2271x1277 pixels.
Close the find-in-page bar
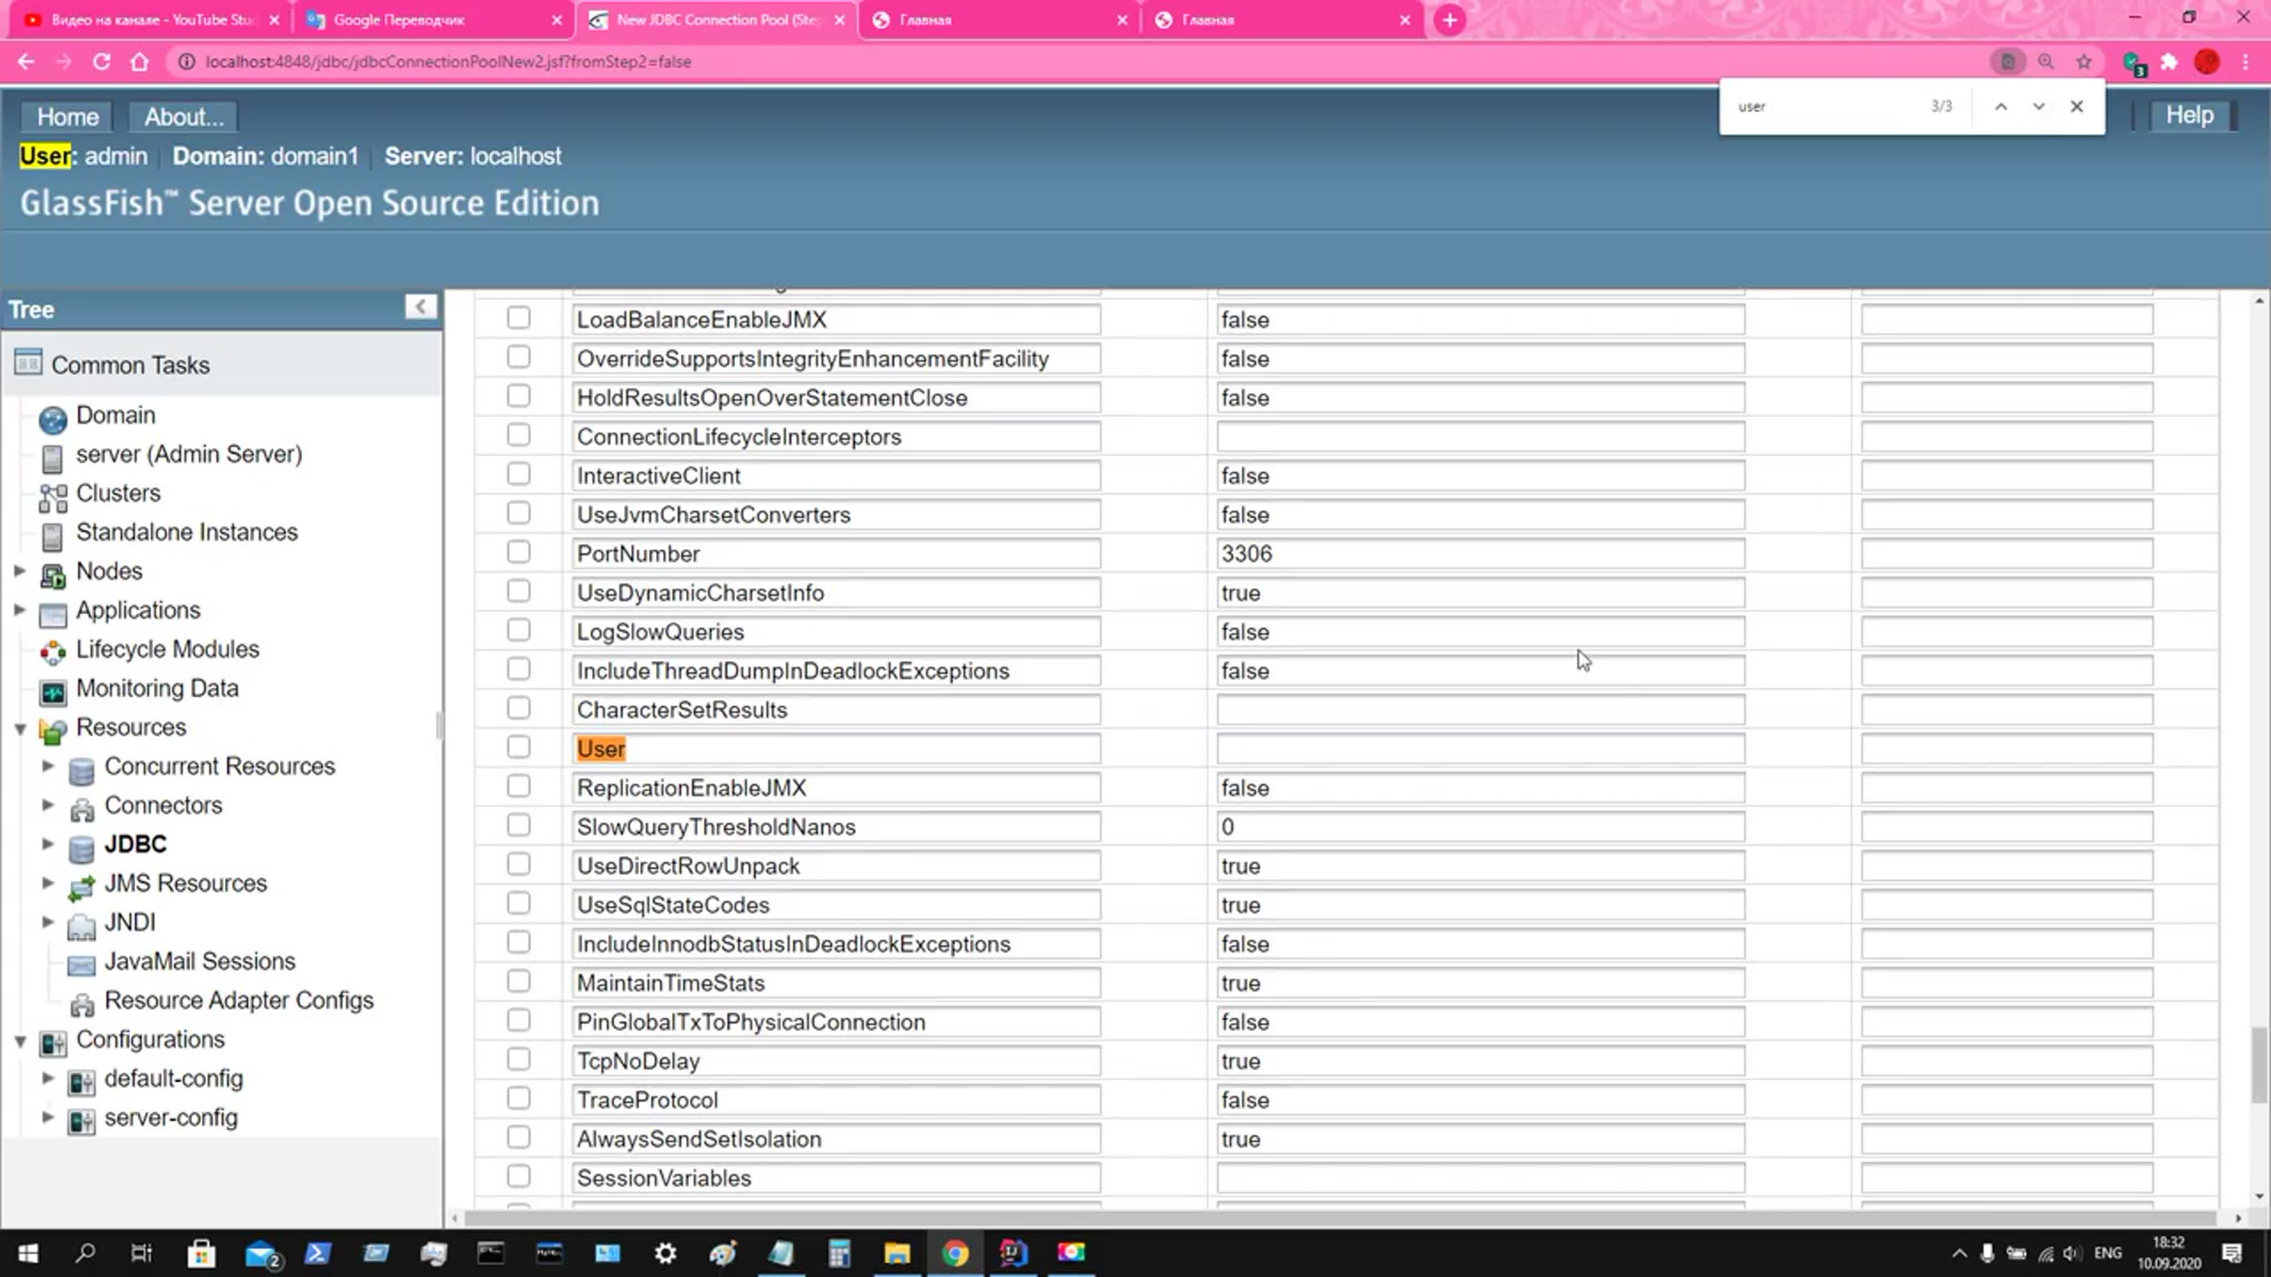point(2077,106)
